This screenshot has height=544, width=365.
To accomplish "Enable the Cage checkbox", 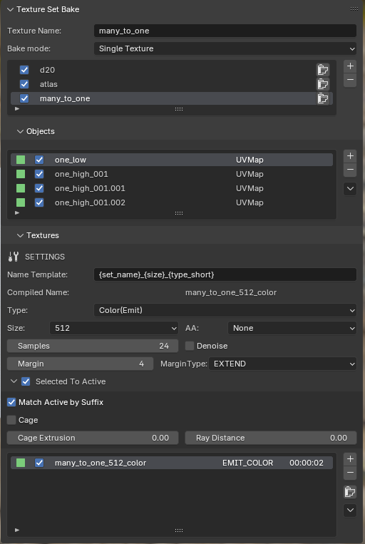I will [11, 420].
